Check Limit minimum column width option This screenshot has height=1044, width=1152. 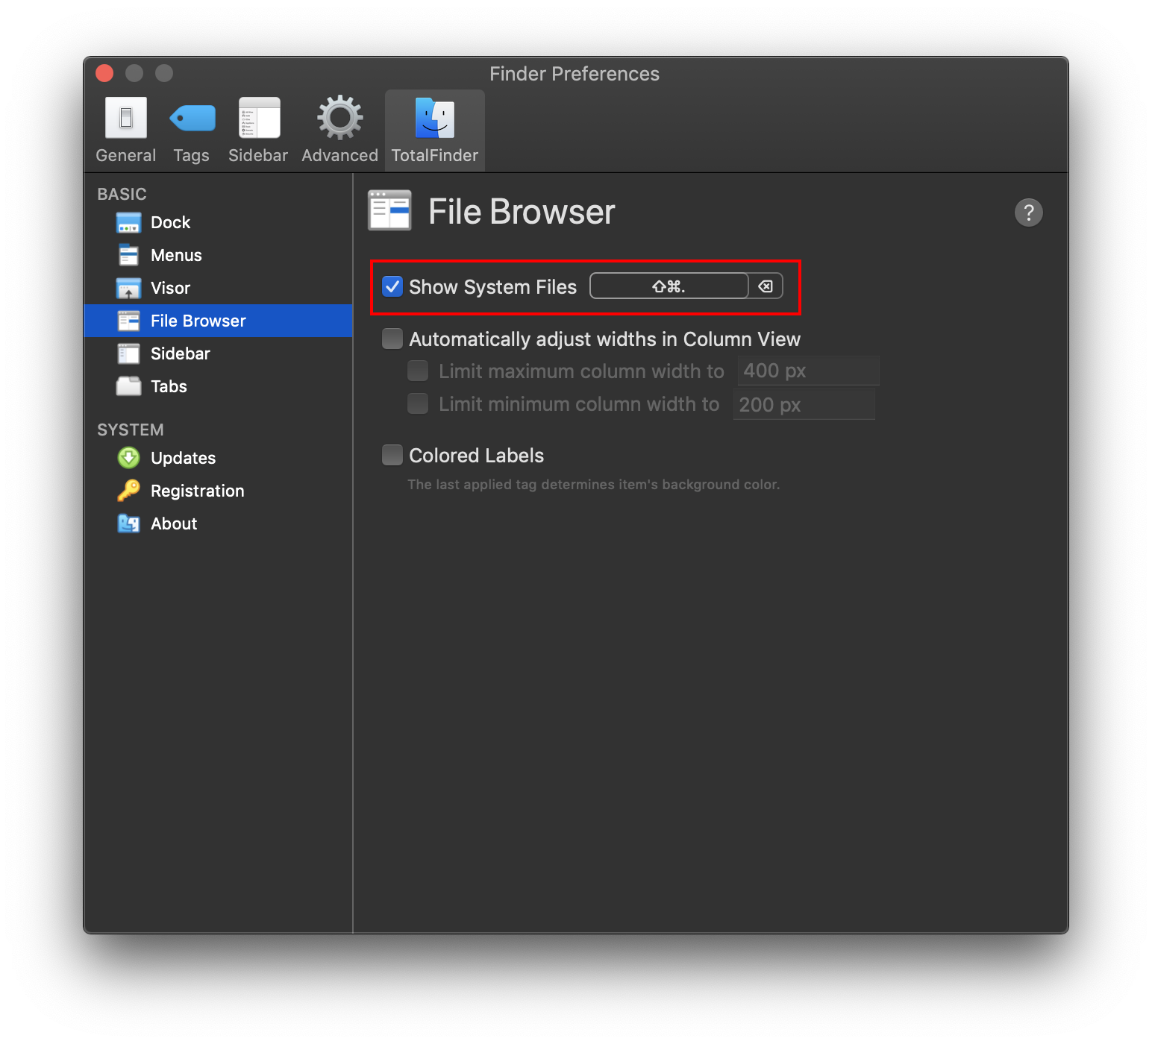coord(417,403)
